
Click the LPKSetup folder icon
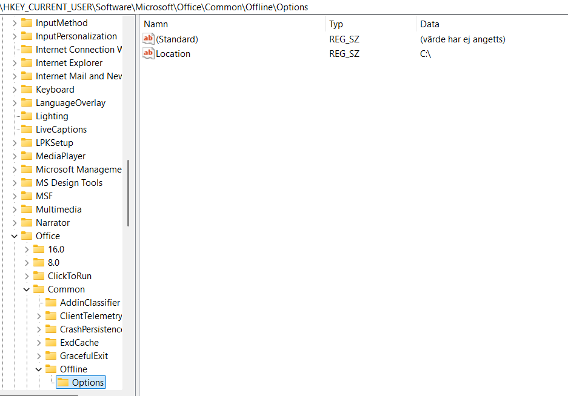[27, 143]
